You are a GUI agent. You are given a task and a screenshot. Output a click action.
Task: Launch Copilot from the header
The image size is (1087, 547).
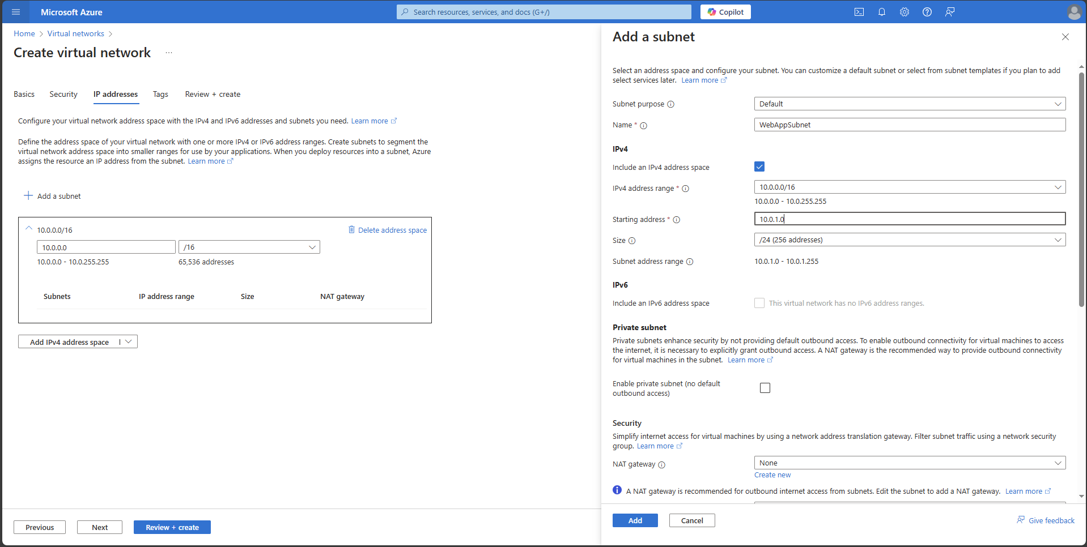[725, 12]
